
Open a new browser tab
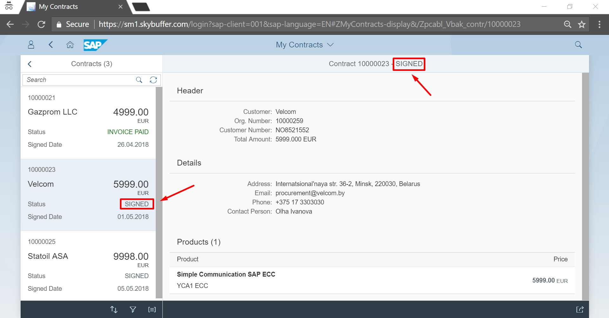pyautogui.click(x=141, y=7)
